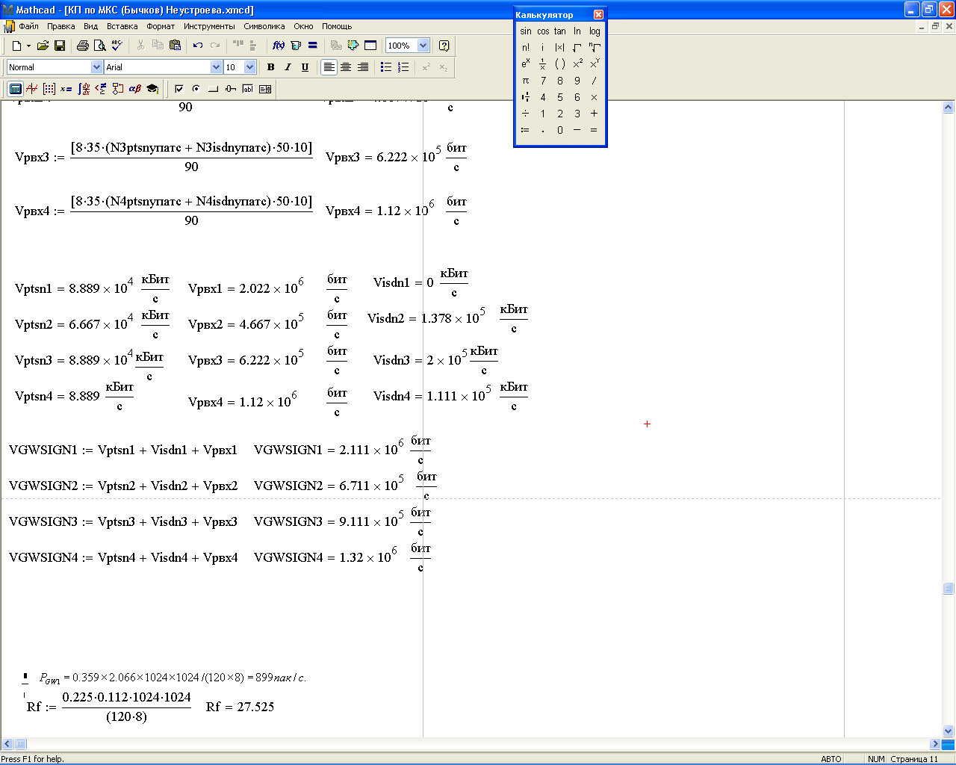Click the x squared button in Calculator
Screen dimensions: 956x765
[577, 64]
